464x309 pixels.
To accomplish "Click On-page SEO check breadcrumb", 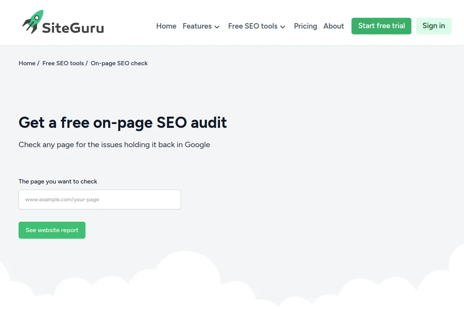I will click(119, 63).
